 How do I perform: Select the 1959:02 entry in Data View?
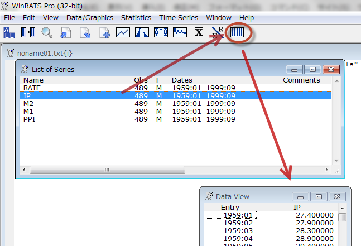tap(238, 223)
